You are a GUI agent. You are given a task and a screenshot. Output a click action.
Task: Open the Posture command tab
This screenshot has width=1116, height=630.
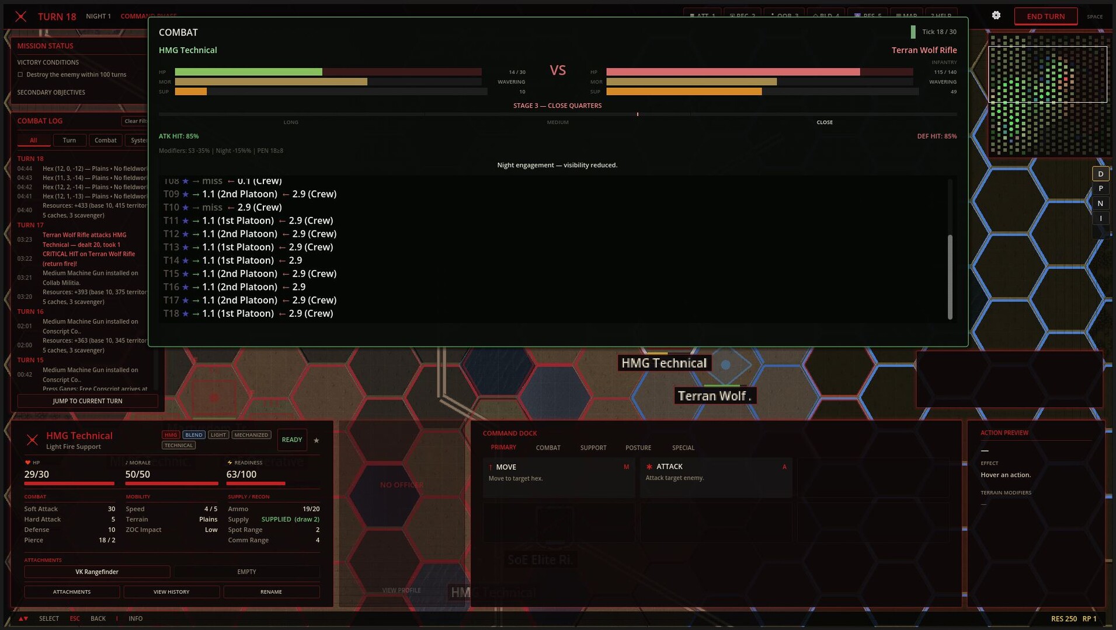click(x=638, y=448)
